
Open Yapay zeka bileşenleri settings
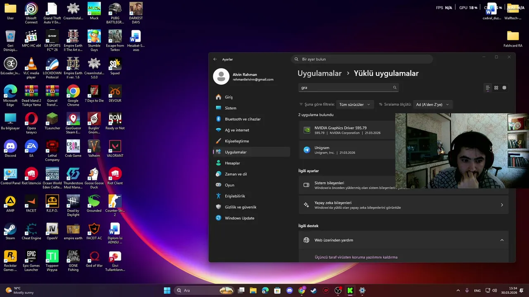click(x=403, y=205)
